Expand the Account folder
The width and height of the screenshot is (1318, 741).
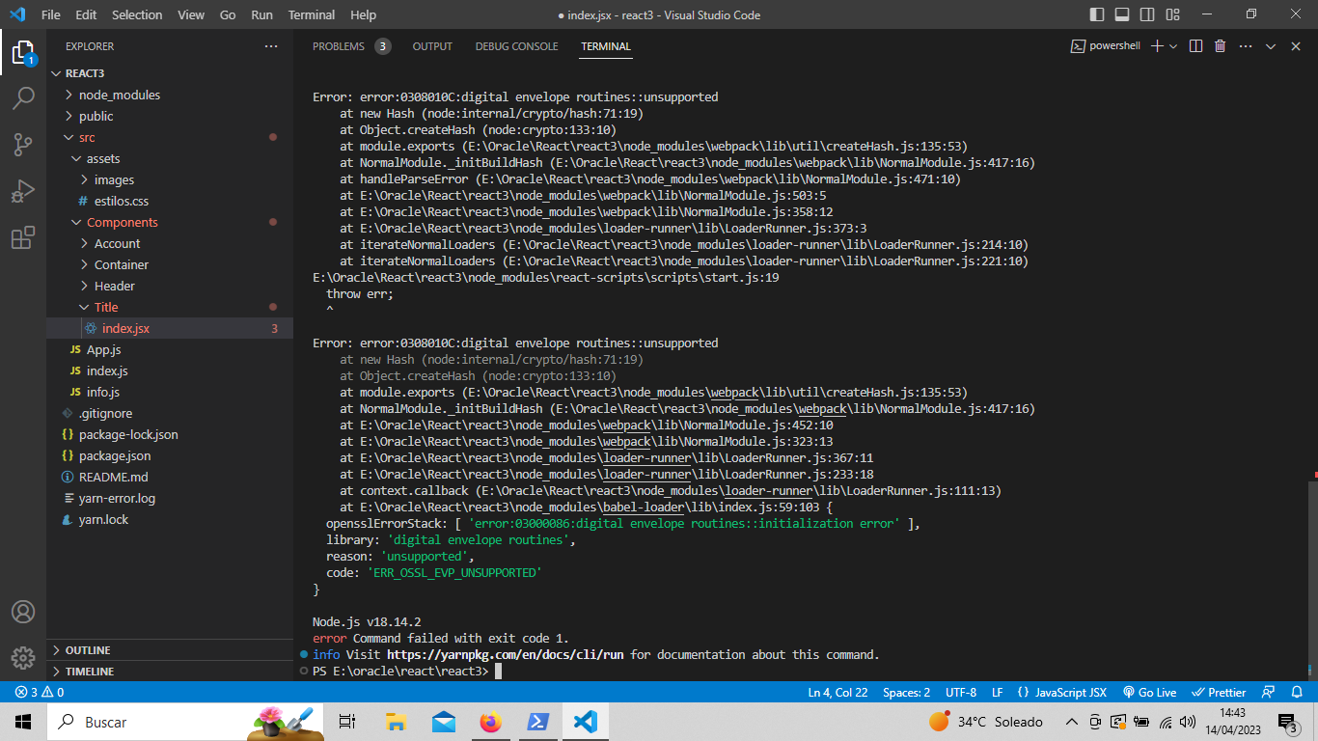point(117,243)
